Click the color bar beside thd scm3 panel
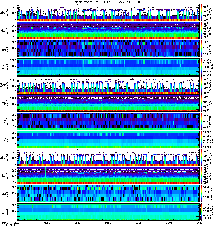The height and width of the screenshot is (231, 216). coord(201,103)
